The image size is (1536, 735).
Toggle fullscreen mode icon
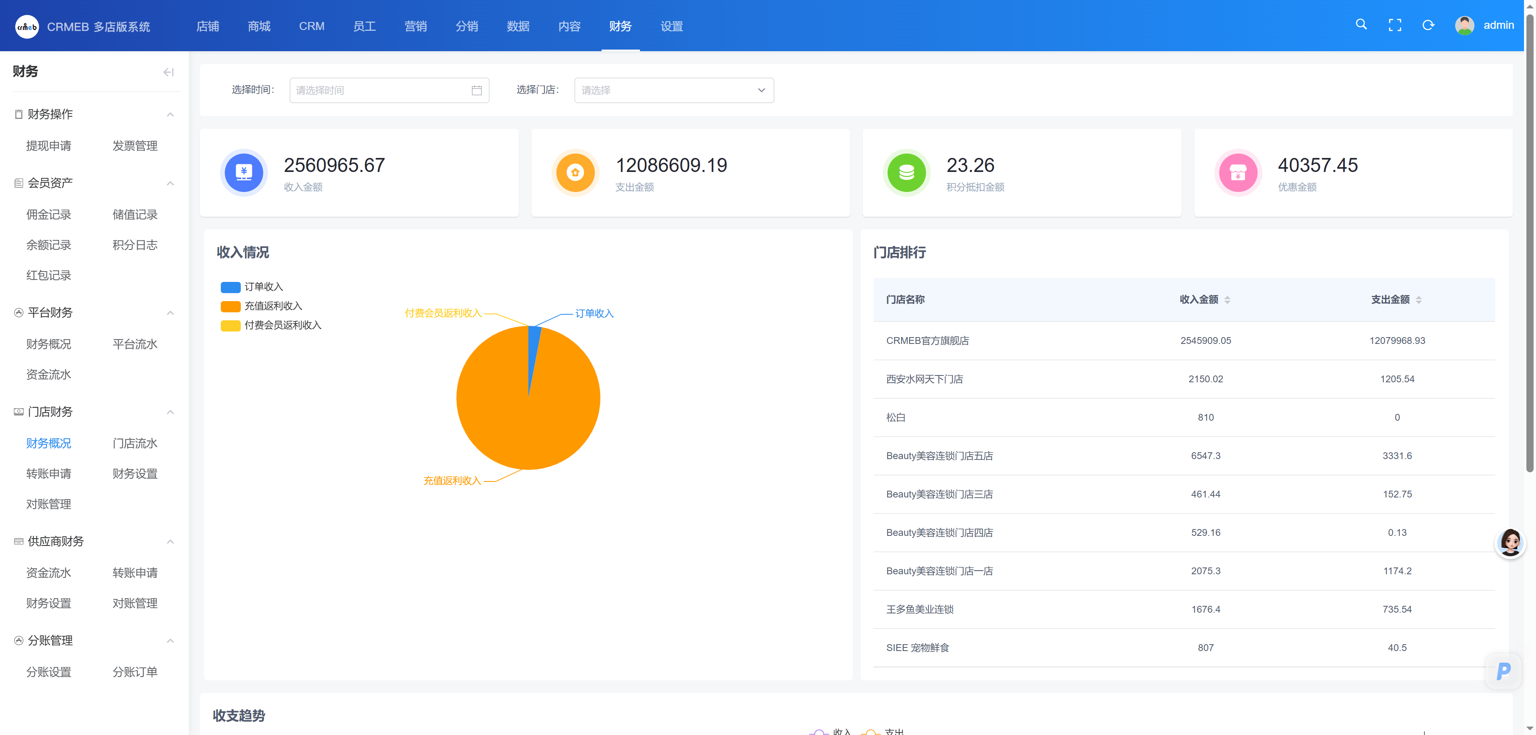1395,25
